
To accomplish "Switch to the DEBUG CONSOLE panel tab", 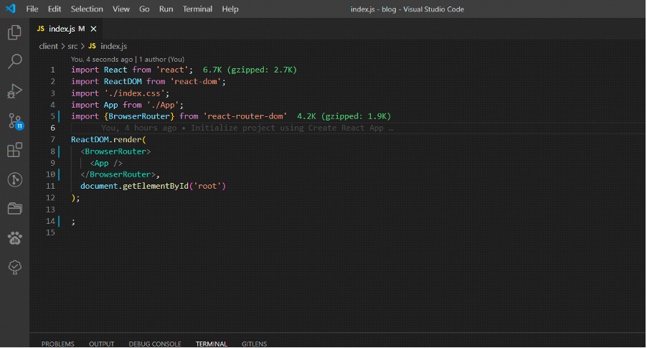I will (x=155, y=344).
